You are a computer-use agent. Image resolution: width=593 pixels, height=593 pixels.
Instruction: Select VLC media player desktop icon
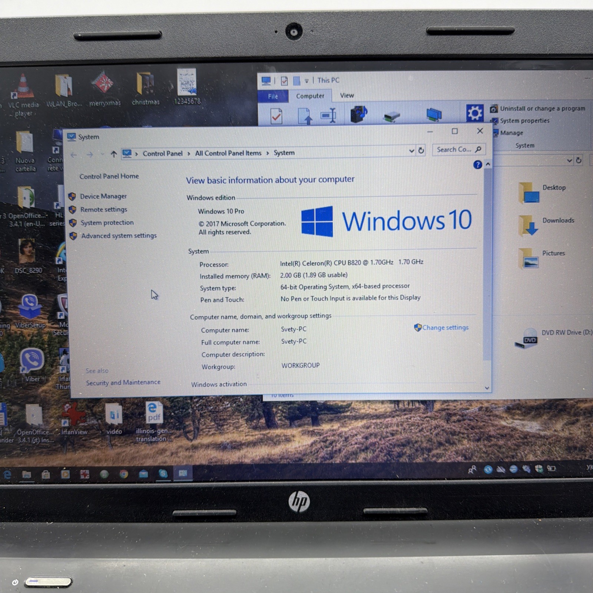[23, 95]
